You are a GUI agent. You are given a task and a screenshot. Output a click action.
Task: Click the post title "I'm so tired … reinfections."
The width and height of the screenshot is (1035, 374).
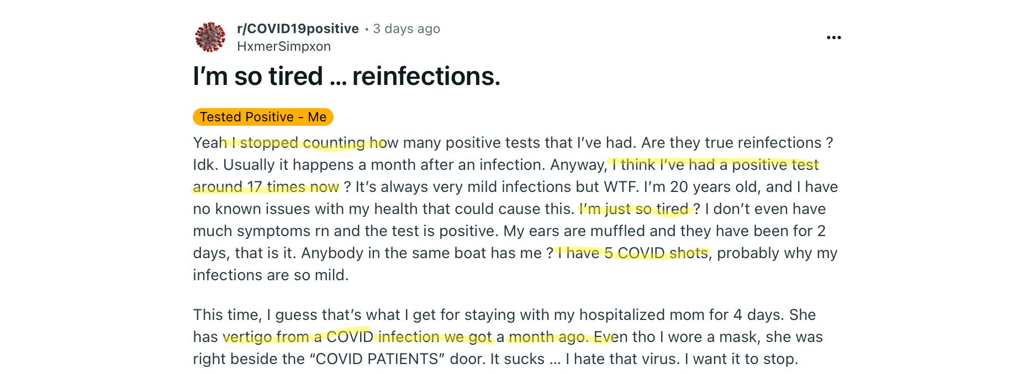[x=346, y=76]
